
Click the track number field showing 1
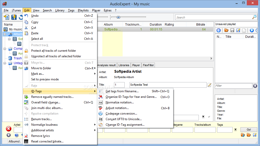click(119, 85)
